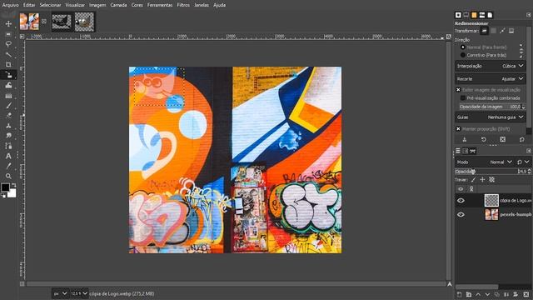533x300 pixels.
Task: Hide the pexels layer eye icon
Action: [x=461, y=215]
